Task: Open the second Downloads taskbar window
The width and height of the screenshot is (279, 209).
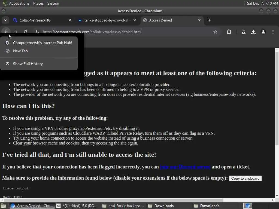Action: (x=215, y=206)
